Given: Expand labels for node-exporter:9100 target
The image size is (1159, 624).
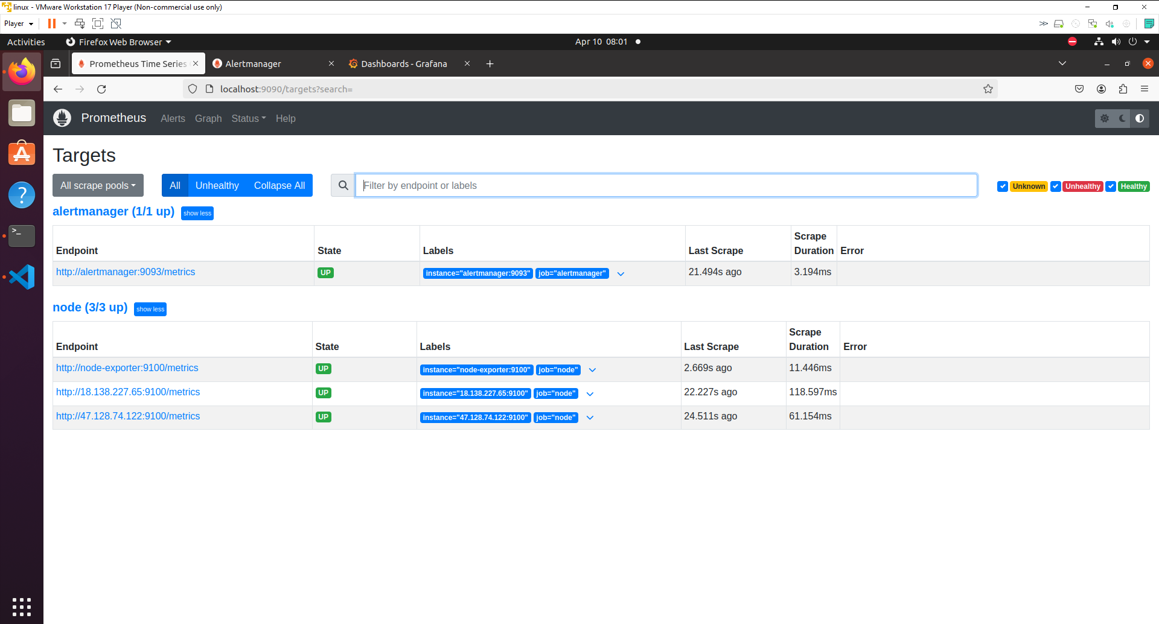Looking at the screenshot, I should tap(592, 370).
